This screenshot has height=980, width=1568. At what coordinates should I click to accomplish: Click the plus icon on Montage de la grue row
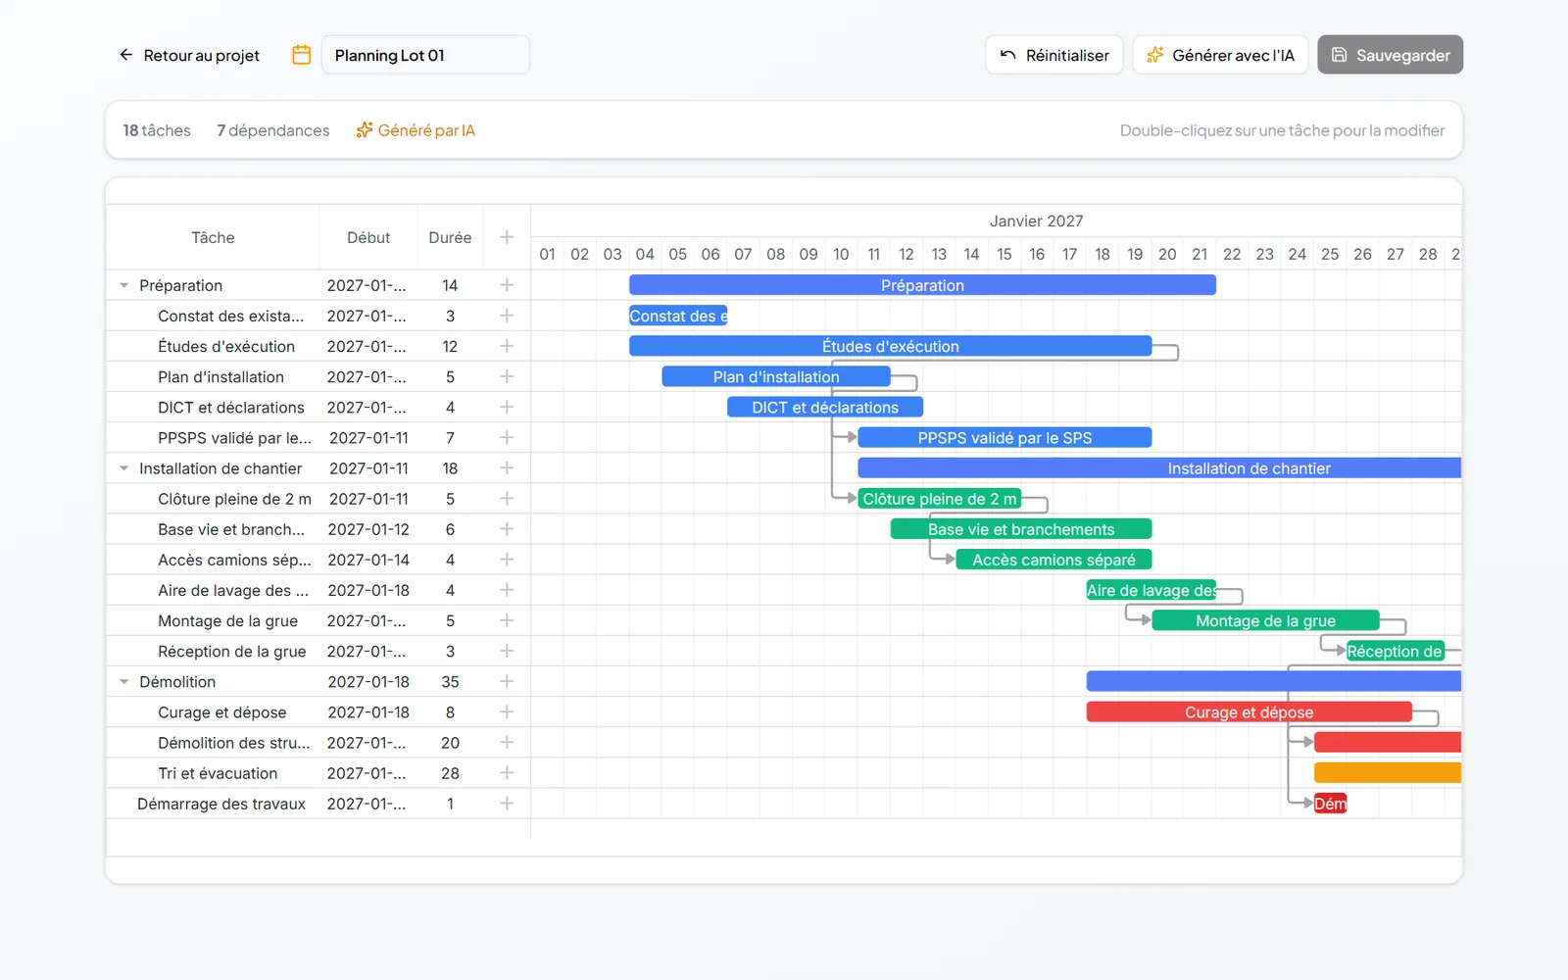(507, 620)
